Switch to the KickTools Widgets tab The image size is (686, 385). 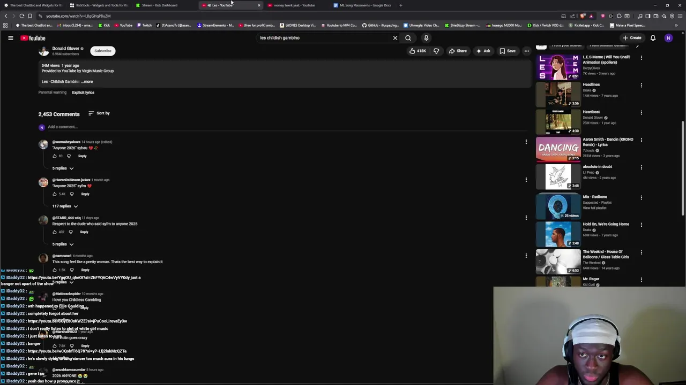[99, 5]
